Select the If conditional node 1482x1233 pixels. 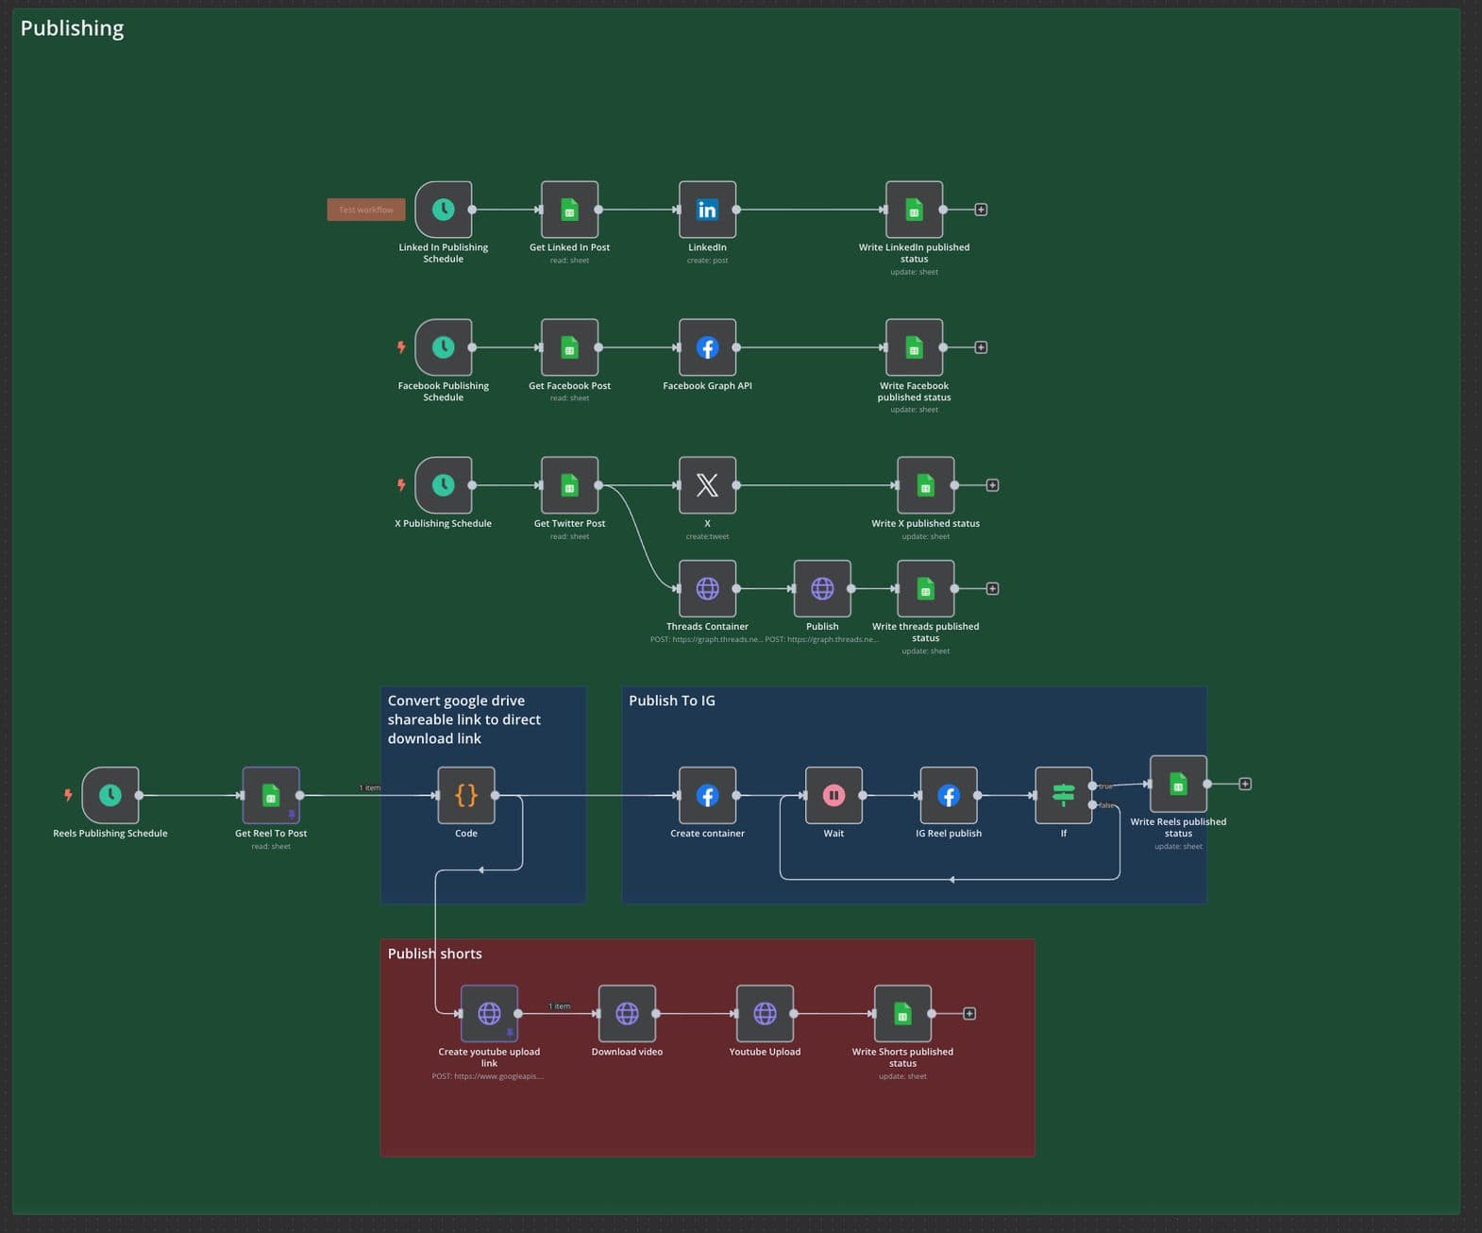[x=1064, y=795]
